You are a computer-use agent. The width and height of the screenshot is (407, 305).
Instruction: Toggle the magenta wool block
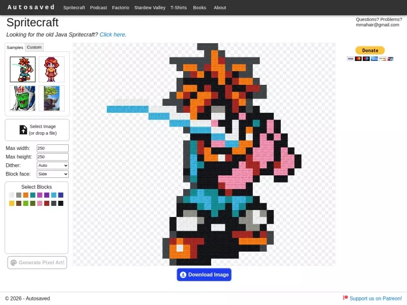click(40, 195)
